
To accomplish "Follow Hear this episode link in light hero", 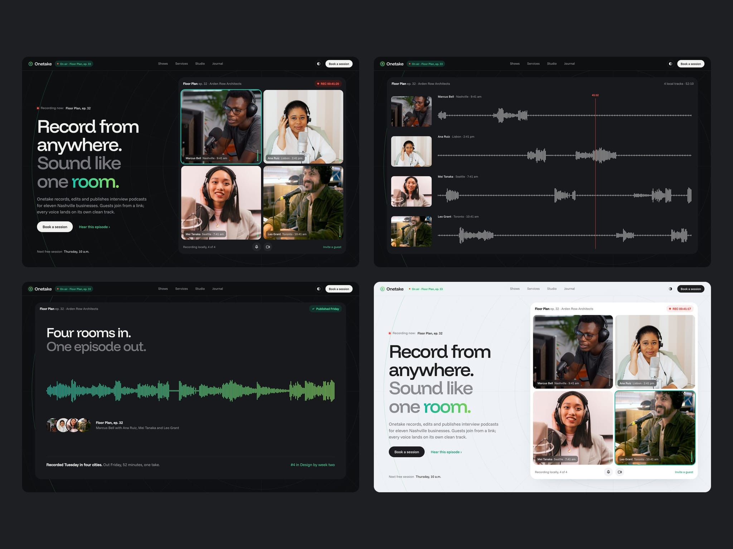I will click(x=446, y=452).
